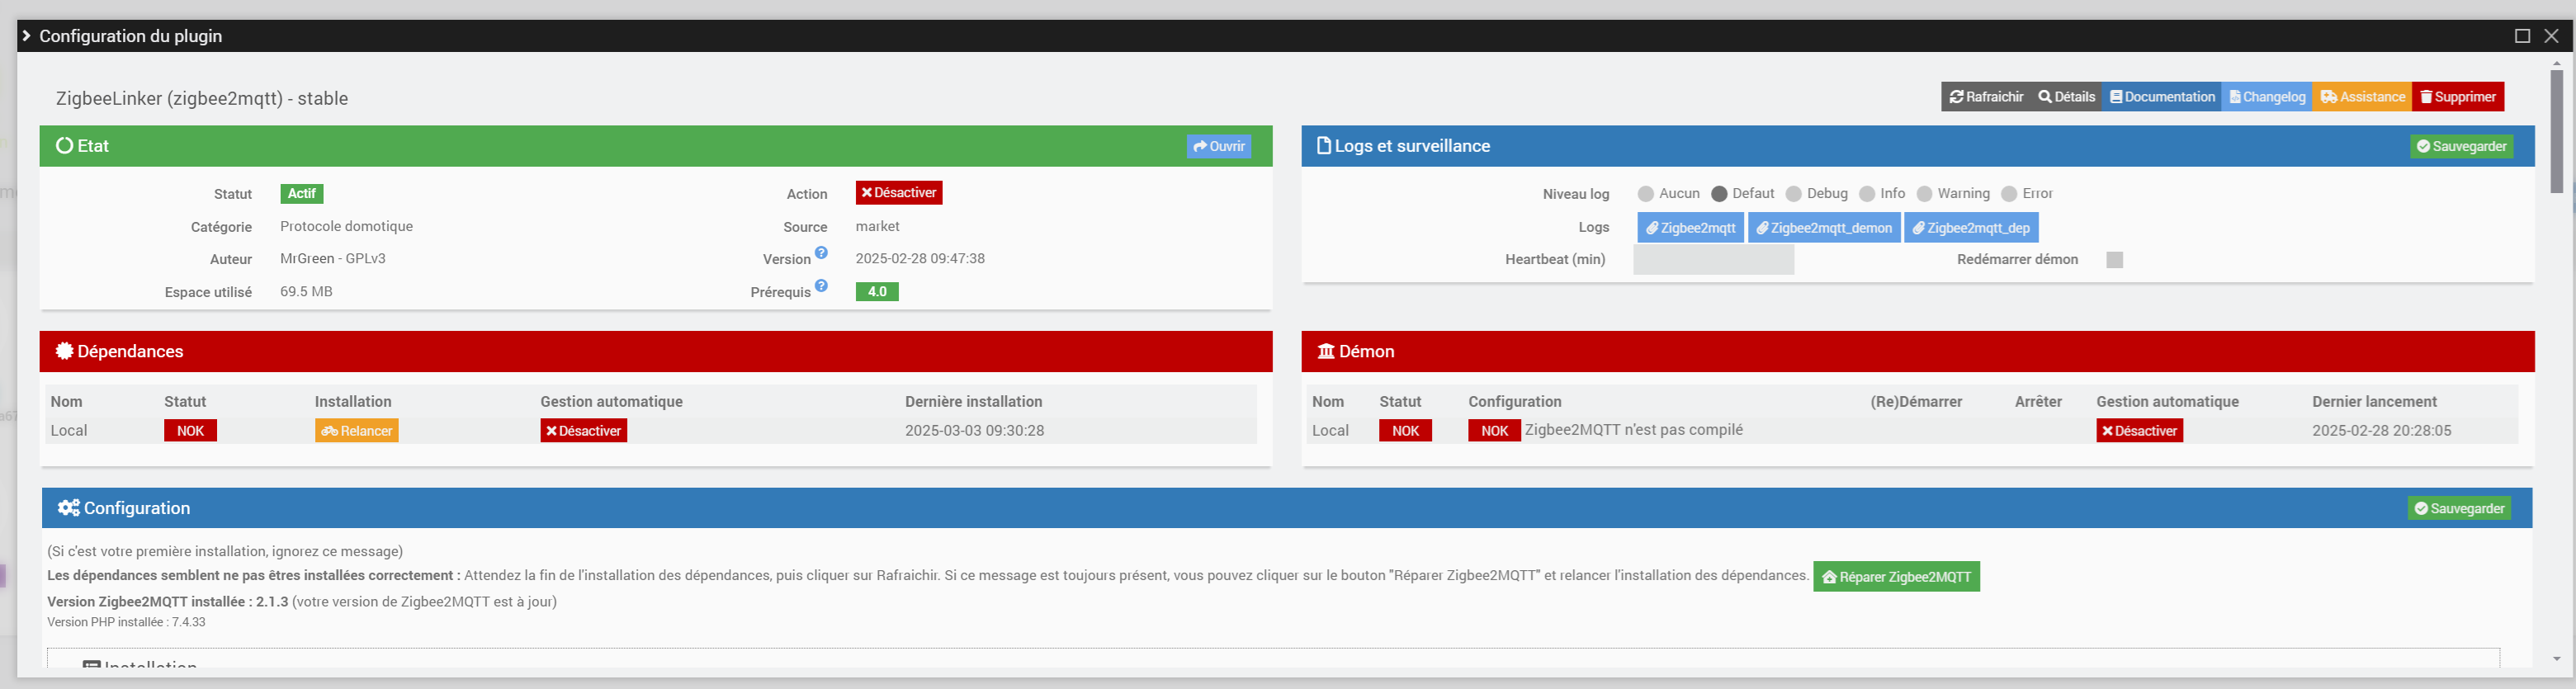The image size is (2576, 689).
Task: Save the Configuration panel with Sauvegarder
Action: coord(2459,508)
